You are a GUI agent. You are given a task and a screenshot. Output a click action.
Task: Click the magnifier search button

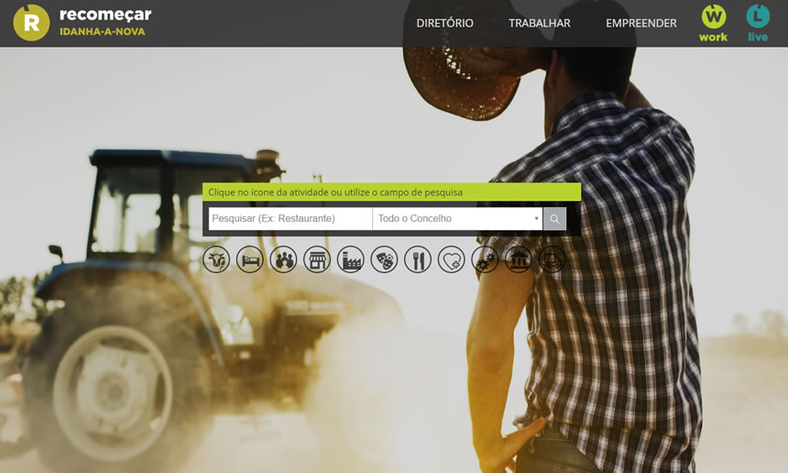coord(555,219)
